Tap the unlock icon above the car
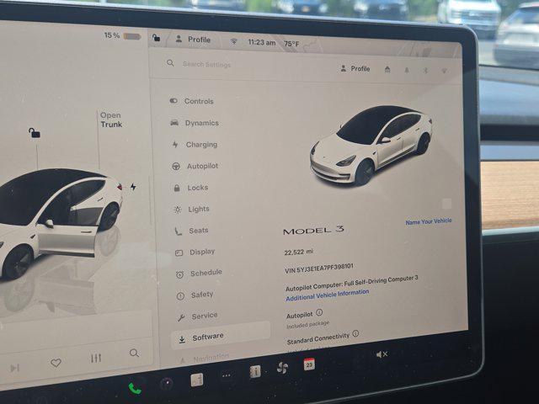This screenshot has width=539, height=404. tap(34, 132)
